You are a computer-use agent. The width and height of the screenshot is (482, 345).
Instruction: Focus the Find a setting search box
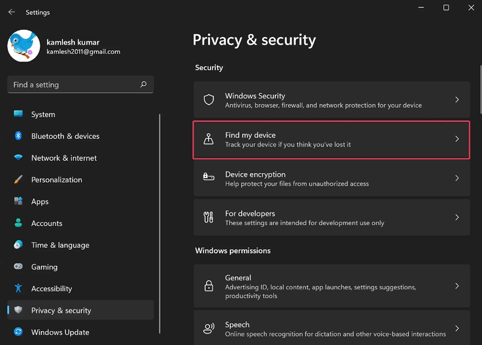pos(73,85)
